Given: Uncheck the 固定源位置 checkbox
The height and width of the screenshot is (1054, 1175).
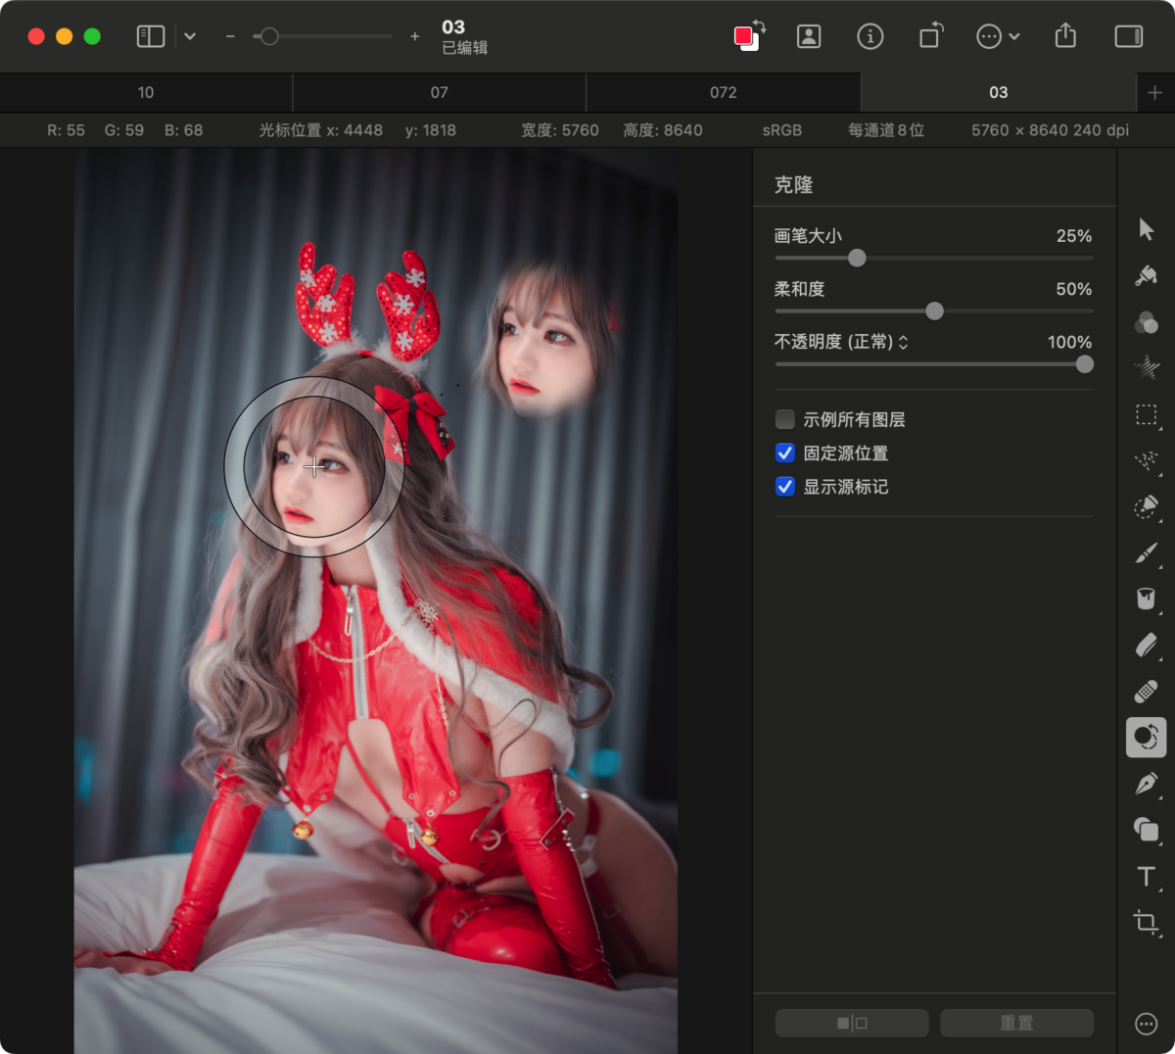Looking at the screenshot, I should 785,454.
